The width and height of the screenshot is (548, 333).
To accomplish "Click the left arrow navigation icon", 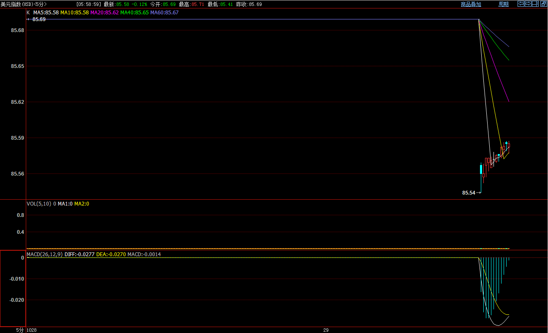I will tap(521, 4).
